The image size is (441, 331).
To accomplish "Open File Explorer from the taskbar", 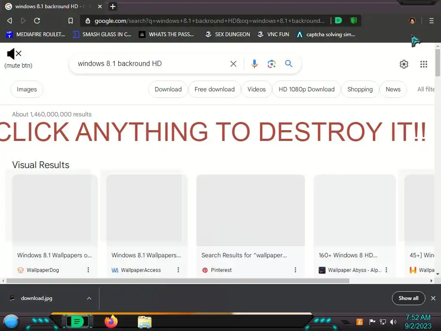I will click(145, 322).
